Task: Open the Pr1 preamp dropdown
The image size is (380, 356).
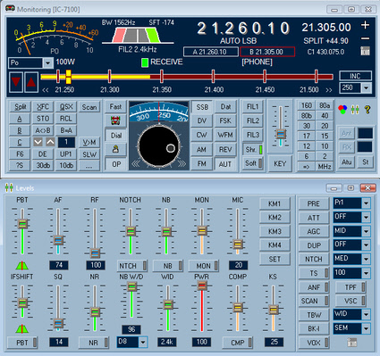Action: 366,203
